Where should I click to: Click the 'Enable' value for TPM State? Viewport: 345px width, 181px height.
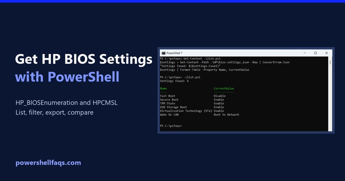click(x=219, y=103)
